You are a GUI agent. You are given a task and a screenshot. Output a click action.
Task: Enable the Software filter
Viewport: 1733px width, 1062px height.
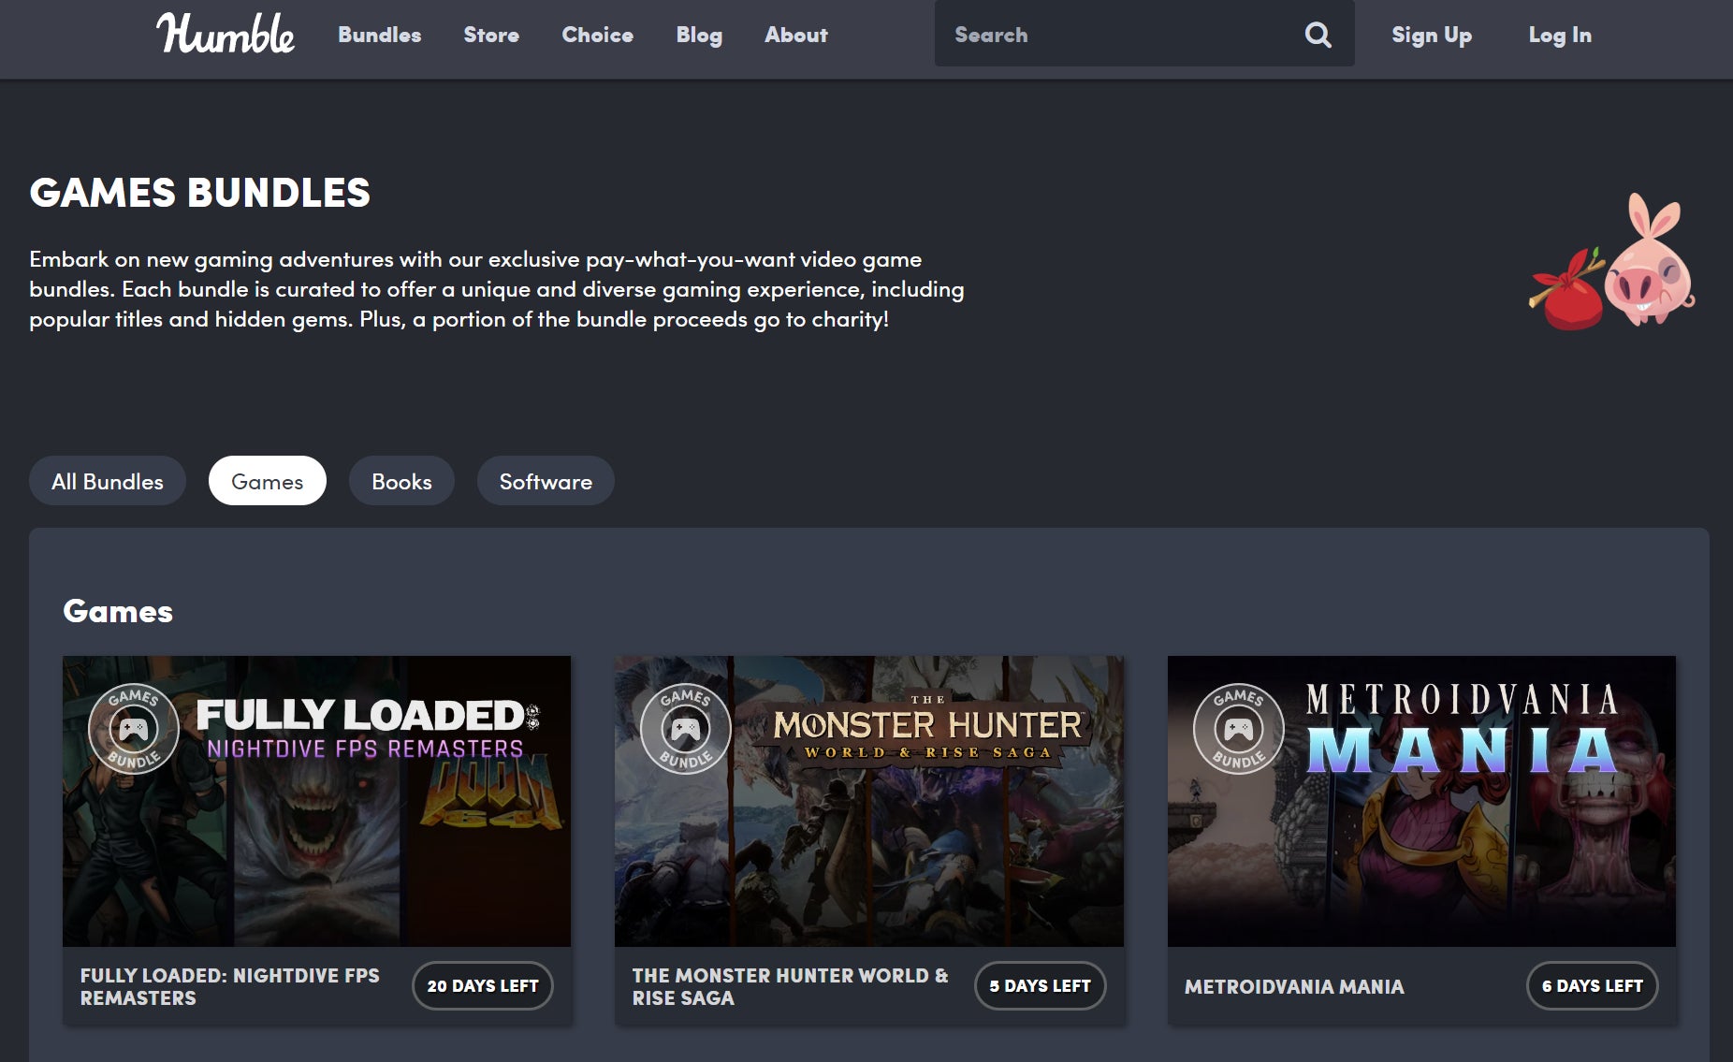click(546, 481)
